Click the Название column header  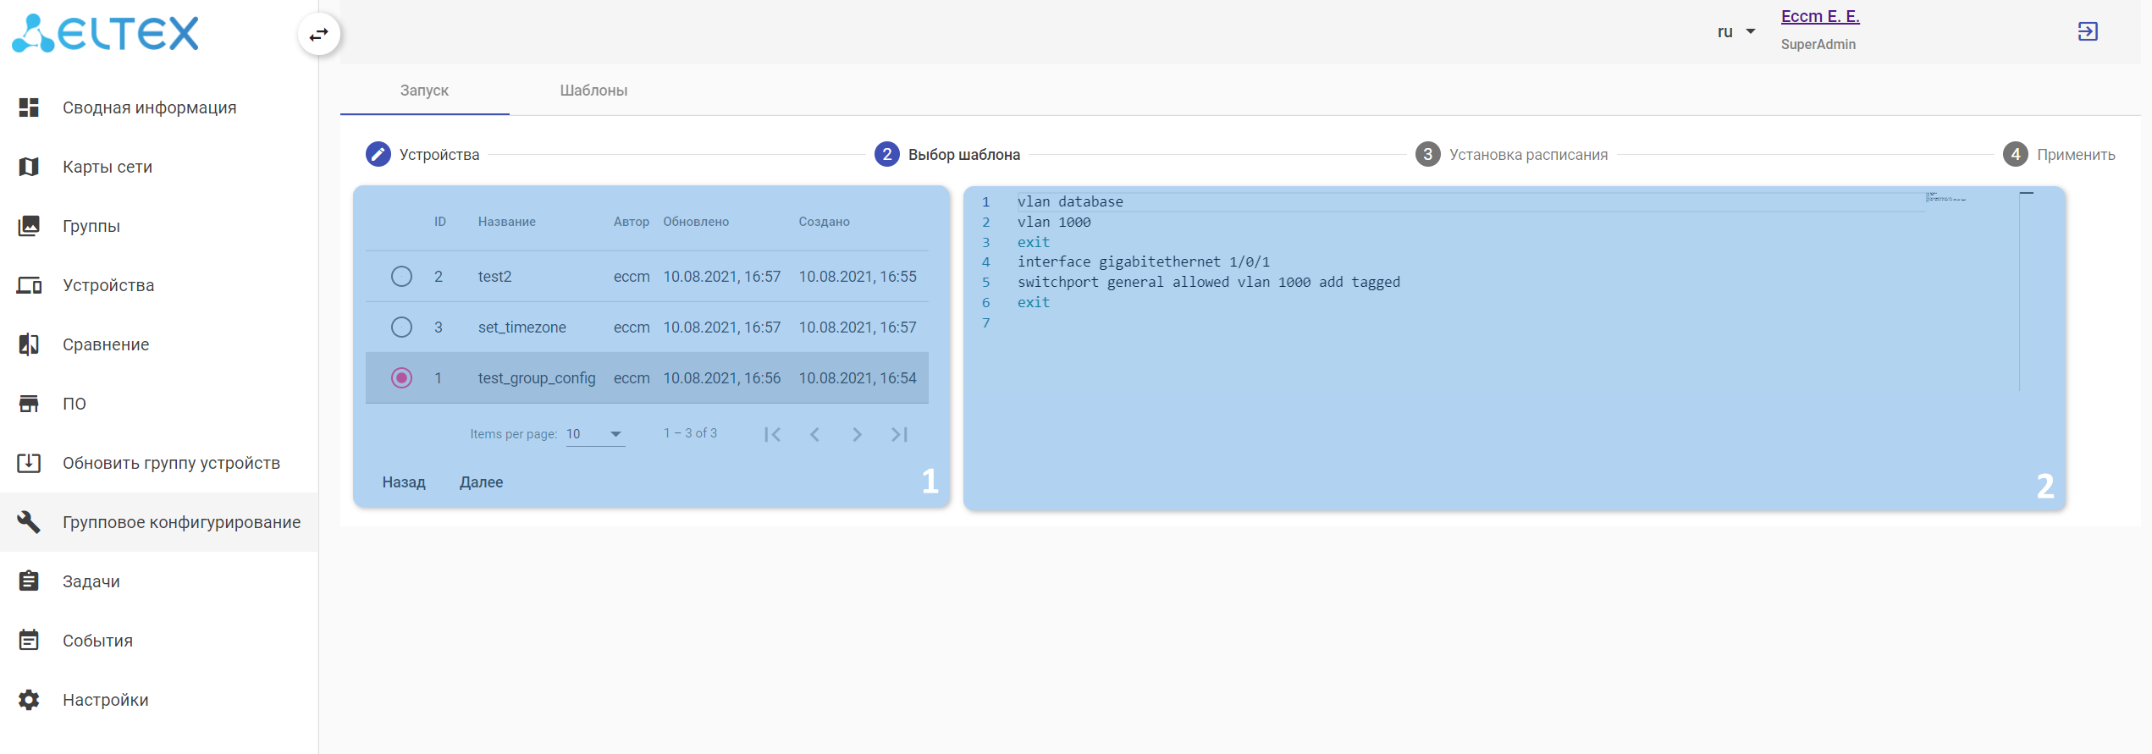coord(506,222)
